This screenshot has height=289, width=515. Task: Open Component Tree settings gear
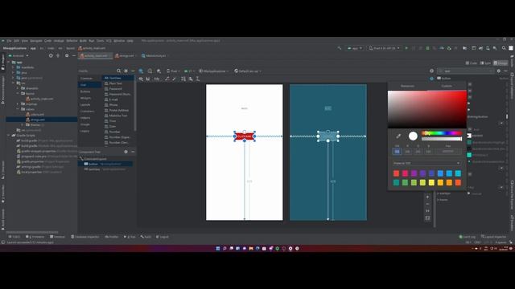point(126,152)
